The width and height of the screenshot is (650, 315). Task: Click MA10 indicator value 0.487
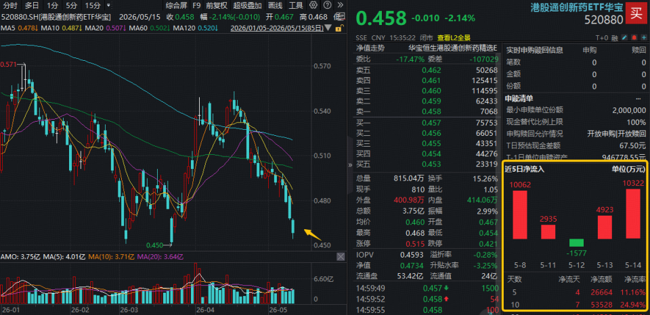click(x=72, y=28)
